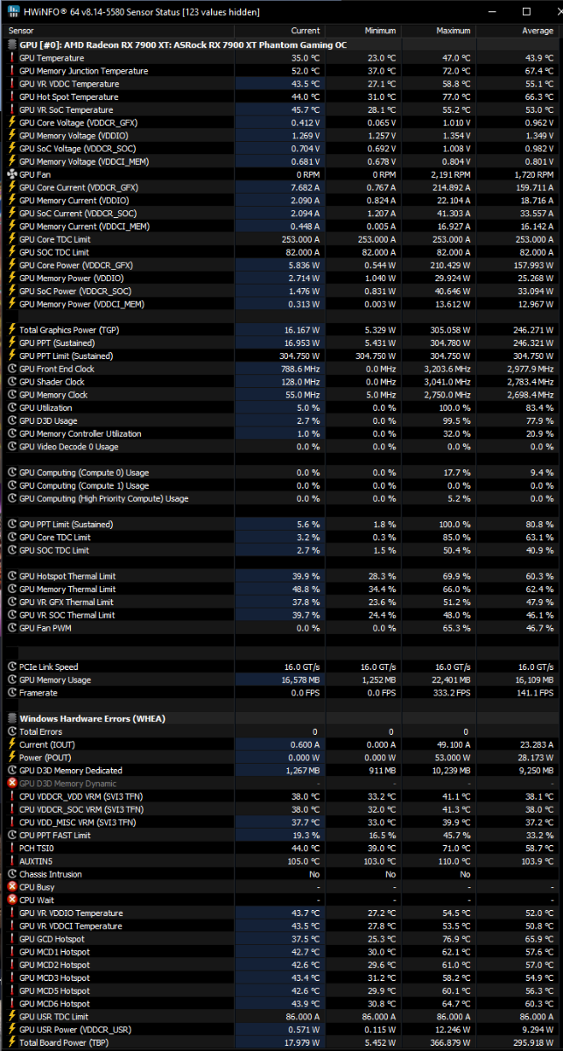
Task: Select the CPU Wait row label
Action: 36,900
